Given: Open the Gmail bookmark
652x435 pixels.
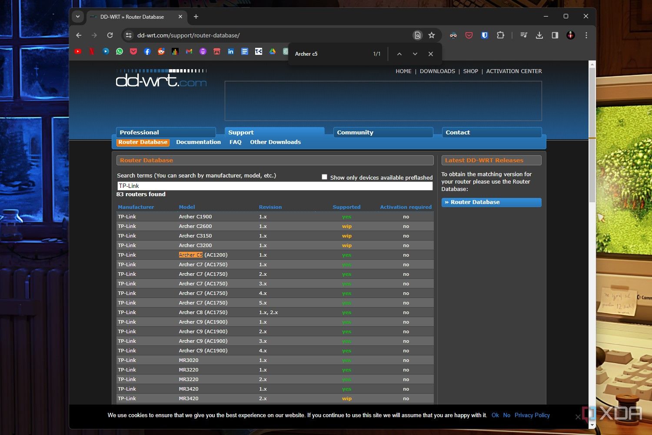Looking at the screenshot, I should coord(189,51).
